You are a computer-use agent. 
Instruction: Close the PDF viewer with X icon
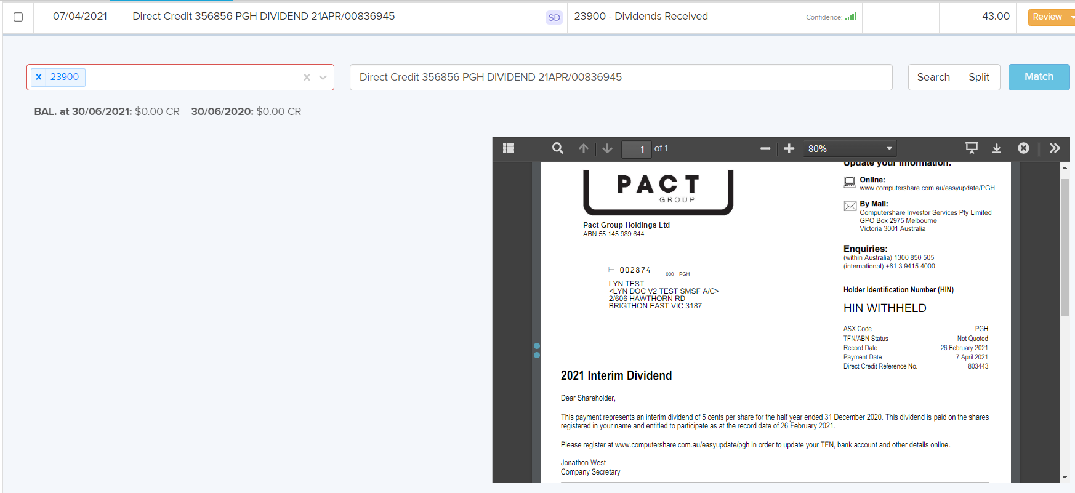click(1023, 148)
